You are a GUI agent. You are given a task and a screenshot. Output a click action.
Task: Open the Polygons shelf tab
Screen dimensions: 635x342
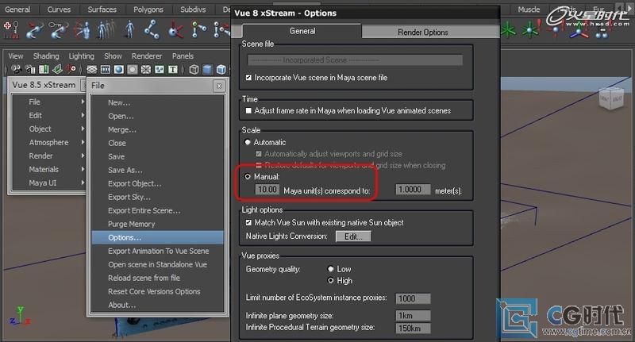[148, 10]
